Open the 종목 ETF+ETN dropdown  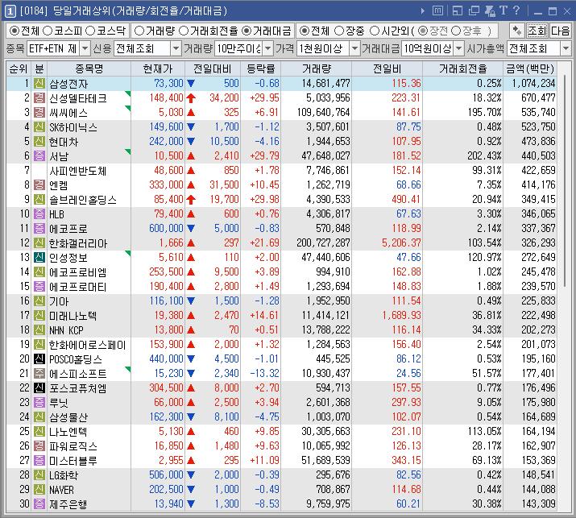(85, 48)
